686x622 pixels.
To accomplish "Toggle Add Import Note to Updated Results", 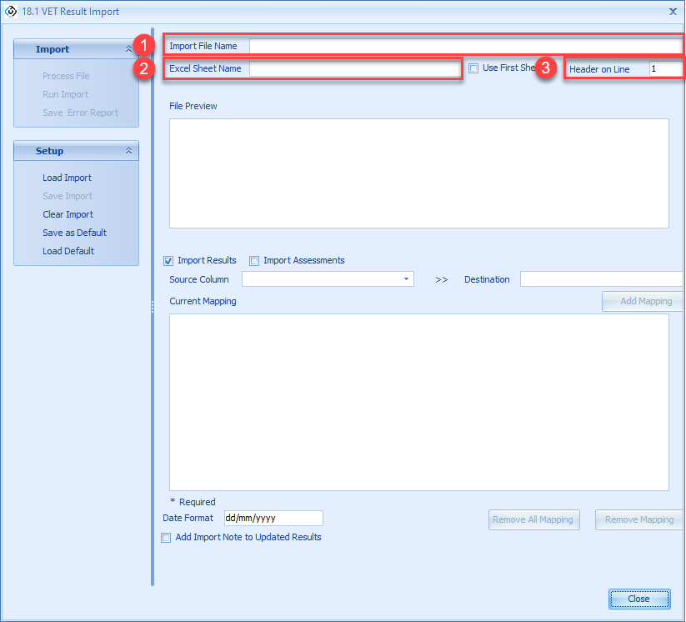I will click(x=166, y=538).
